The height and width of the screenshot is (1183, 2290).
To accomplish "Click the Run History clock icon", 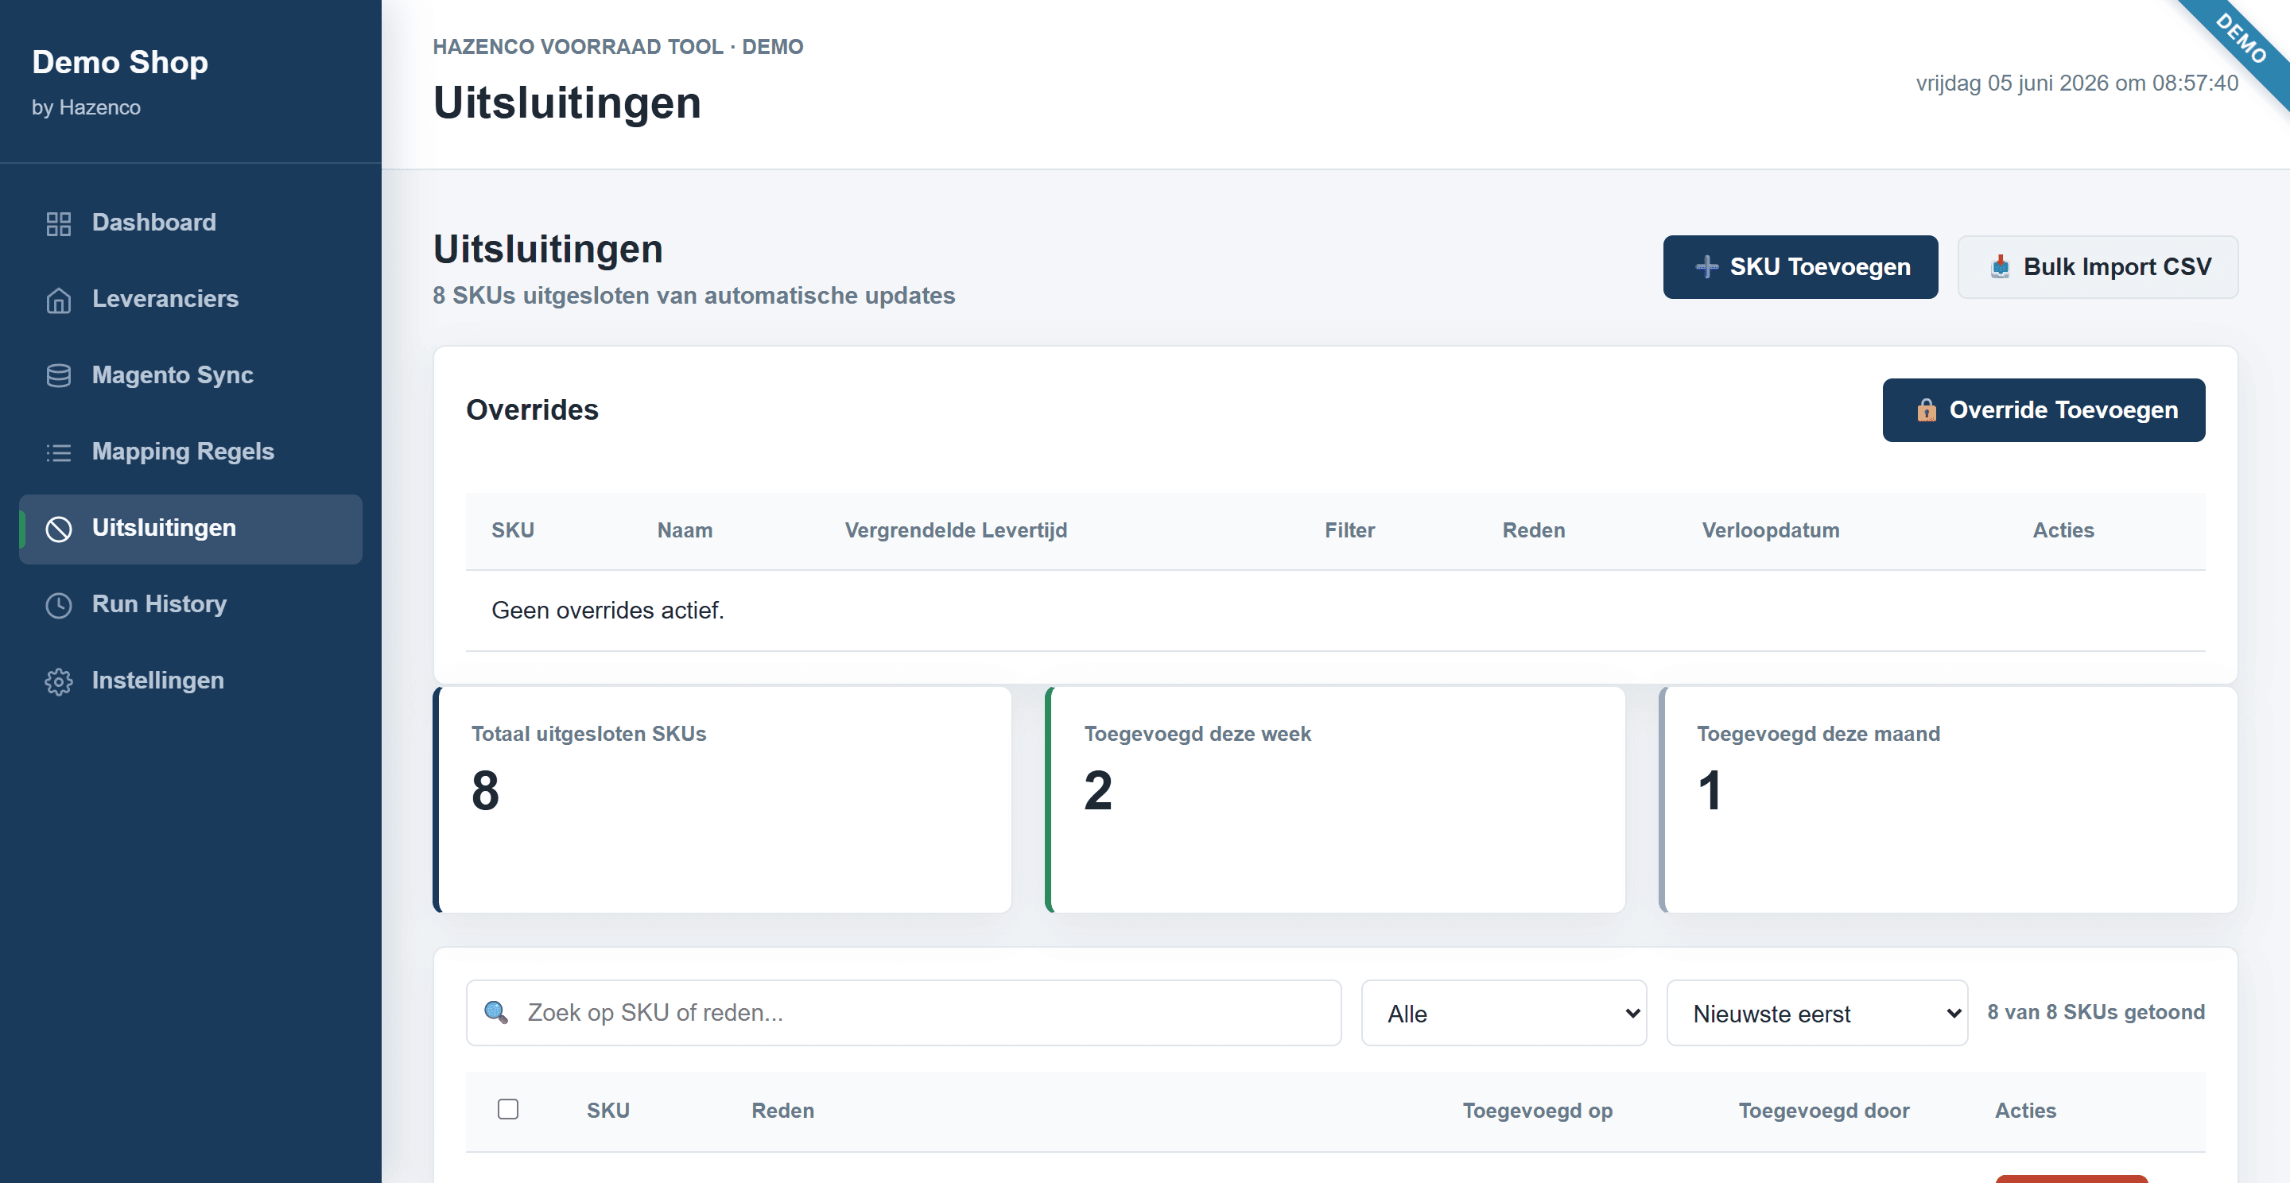I will pos(59,605).
